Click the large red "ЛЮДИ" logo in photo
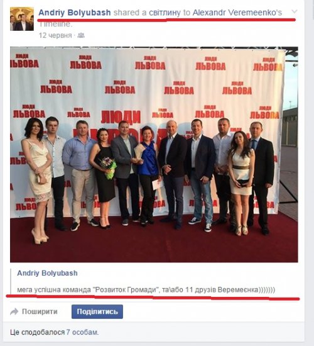 pyautogui.click(x=121, y=117)
